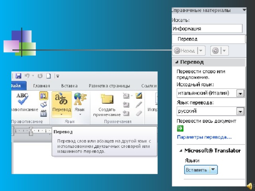This screenshot has width=255, height=191.
Task: Switch to the Разметка страницы tab
Action: [x=109, y=86]
